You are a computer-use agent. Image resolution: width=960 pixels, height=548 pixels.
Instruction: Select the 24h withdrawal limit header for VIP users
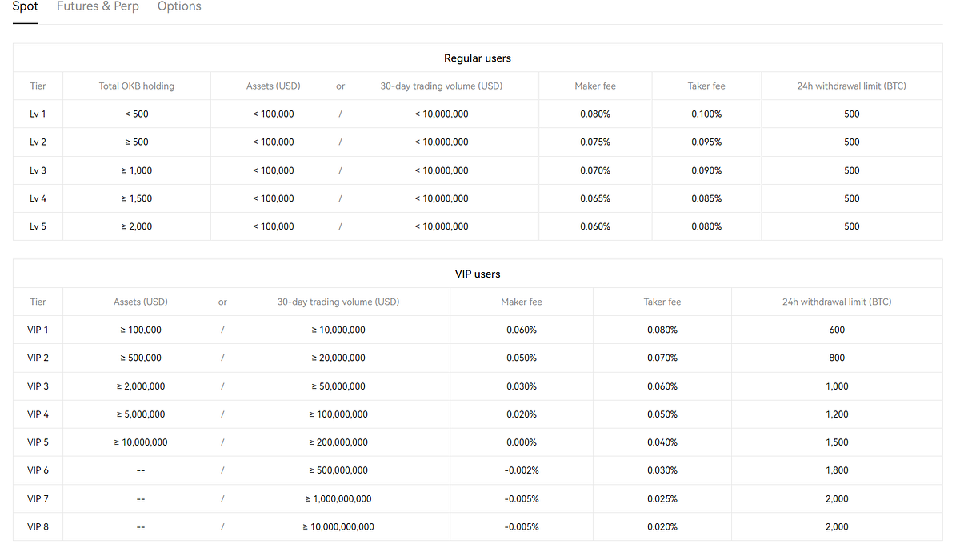pyautogui.click(x=836, y=302)
